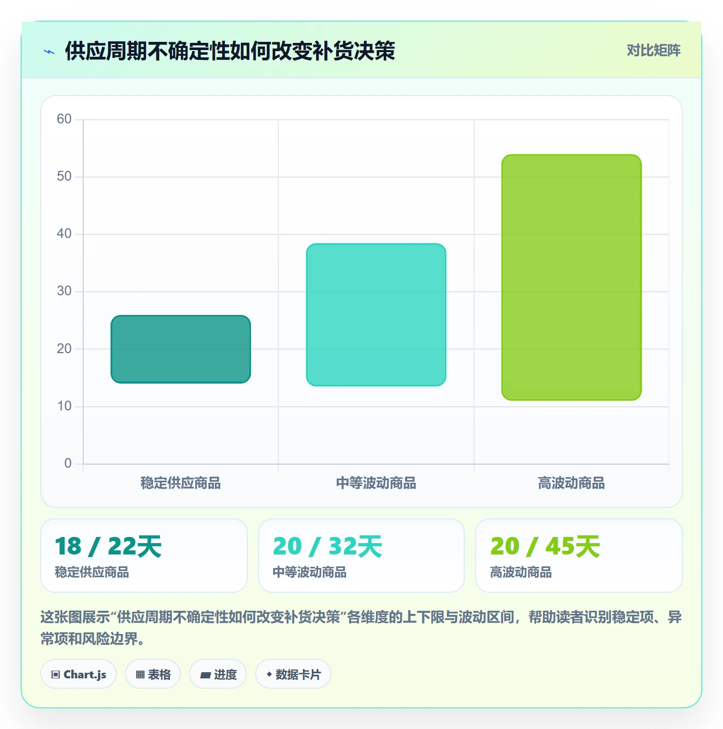Open the 20 / 45天 data card

pyautogui.click(x=579, y=556)
